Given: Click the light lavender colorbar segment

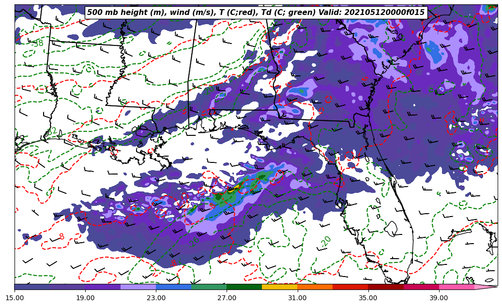Looking at the screenshot, I should tap(138, 287).
